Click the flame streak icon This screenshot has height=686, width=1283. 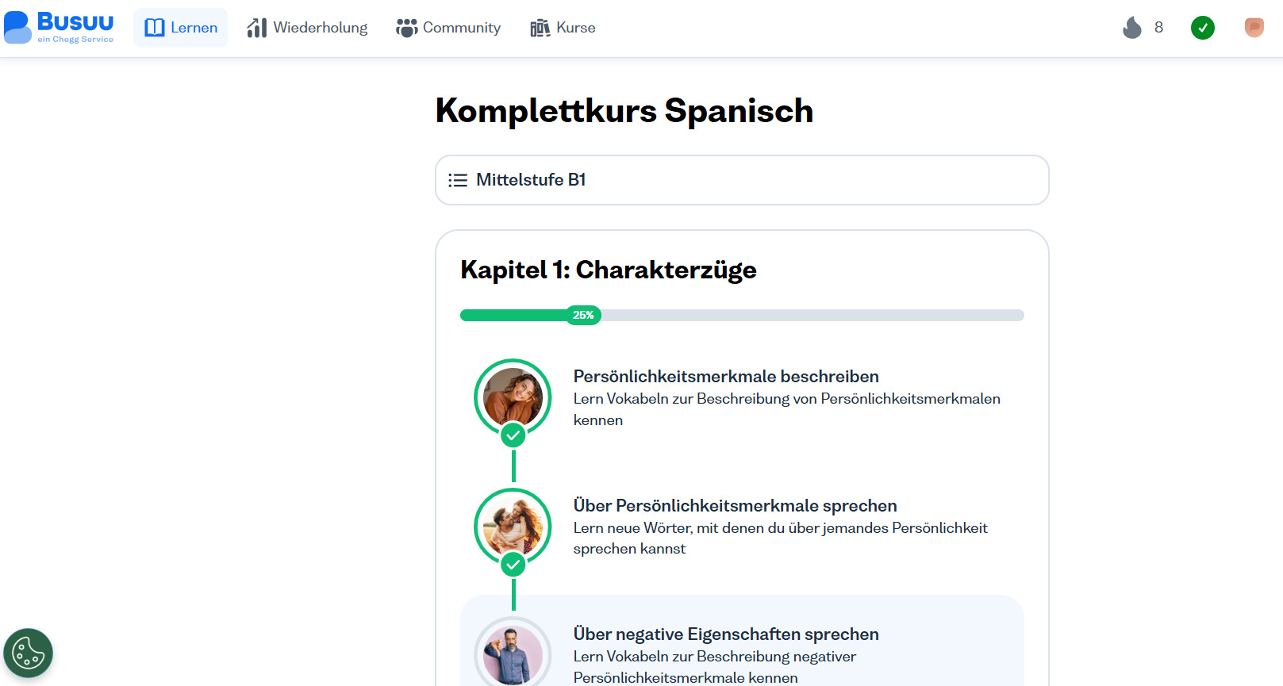tap(1132, 28)
